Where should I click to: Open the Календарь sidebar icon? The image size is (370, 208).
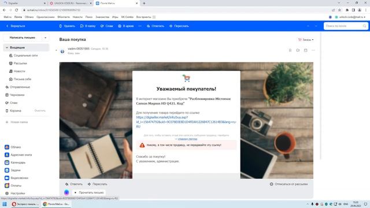pos(7,162)
